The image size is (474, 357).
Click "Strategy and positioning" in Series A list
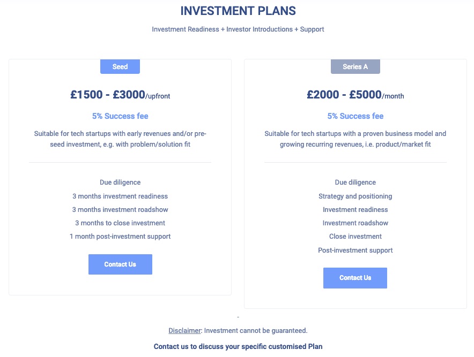(355, 196)
